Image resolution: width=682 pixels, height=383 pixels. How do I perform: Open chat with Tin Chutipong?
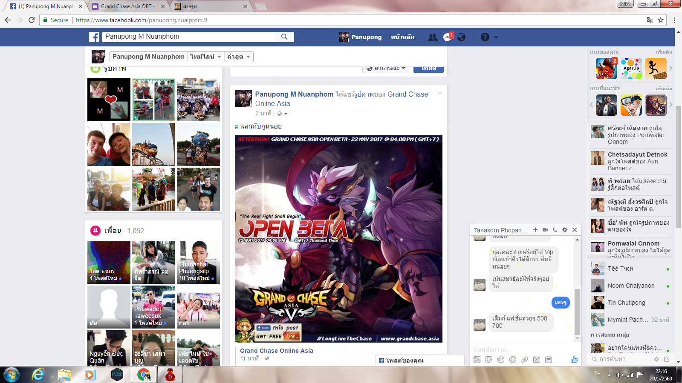coord(631,303)
